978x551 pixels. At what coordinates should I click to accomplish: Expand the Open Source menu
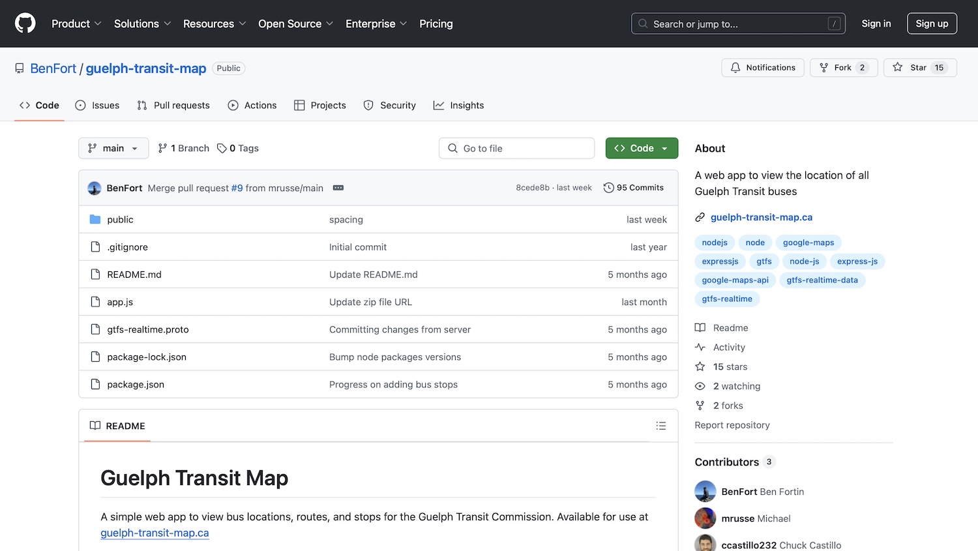296,23
